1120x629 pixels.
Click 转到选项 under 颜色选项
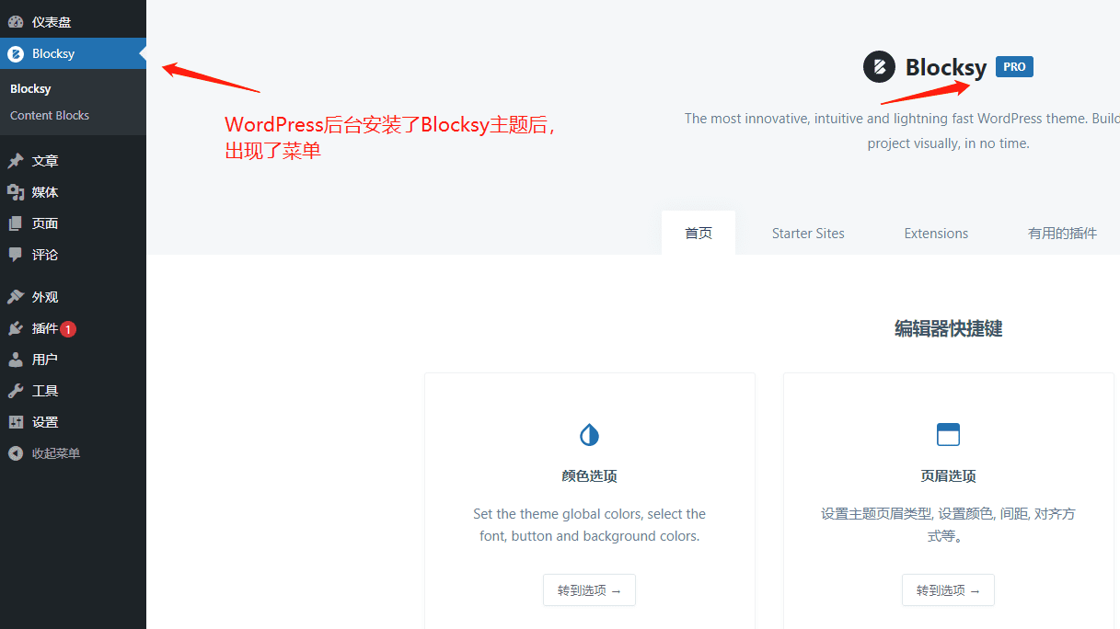[589, 589]
